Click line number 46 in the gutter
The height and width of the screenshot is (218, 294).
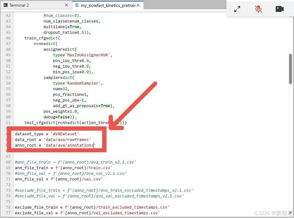8,38
